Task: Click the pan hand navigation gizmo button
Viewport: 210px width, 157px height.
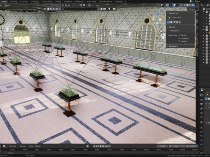Action: pos(161,31)
